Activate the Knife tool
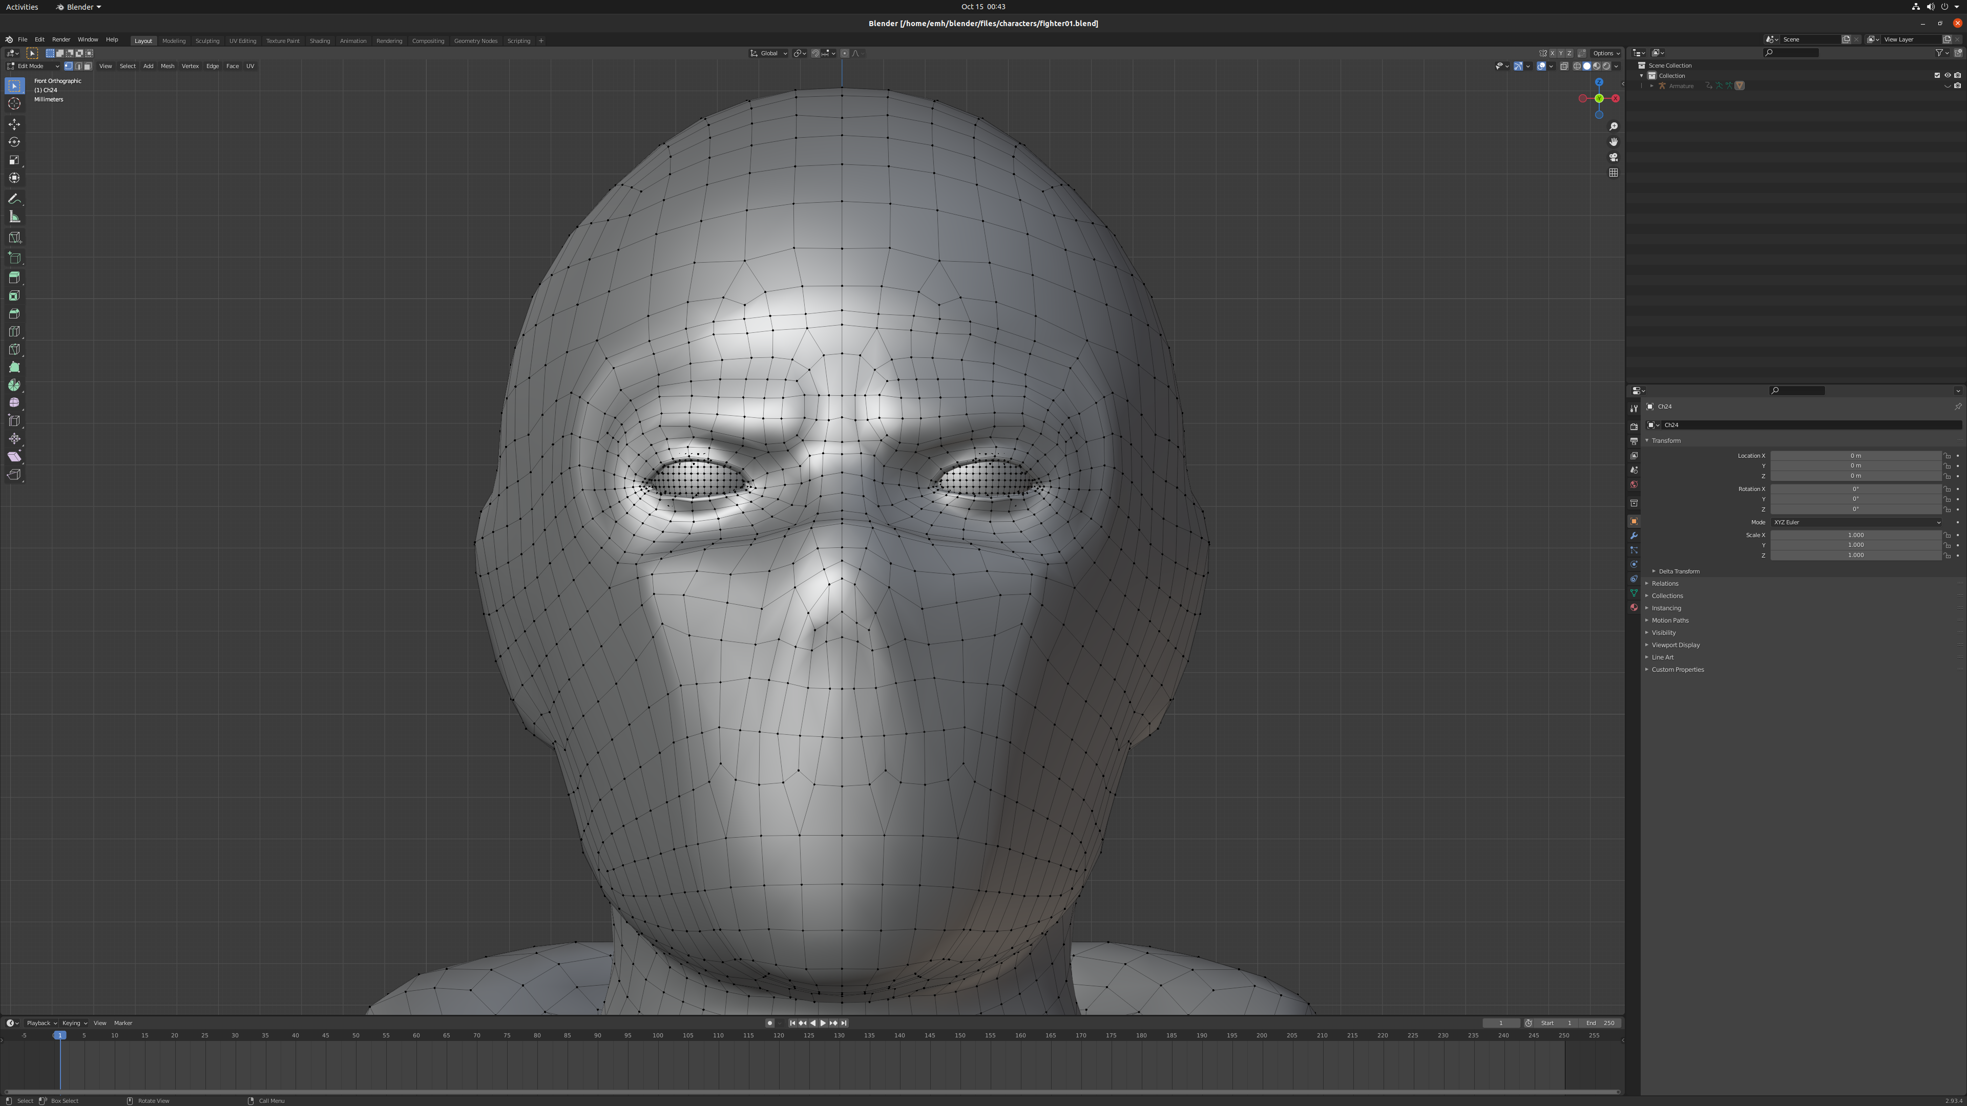This screenshot has width=1967, height=1106. click(x=14, y=350)
